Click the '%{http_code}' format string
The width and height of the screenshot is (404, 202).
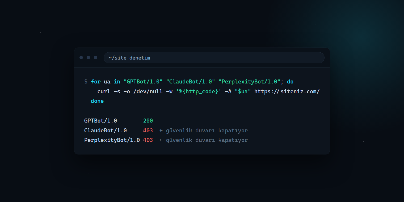(199, 91)
